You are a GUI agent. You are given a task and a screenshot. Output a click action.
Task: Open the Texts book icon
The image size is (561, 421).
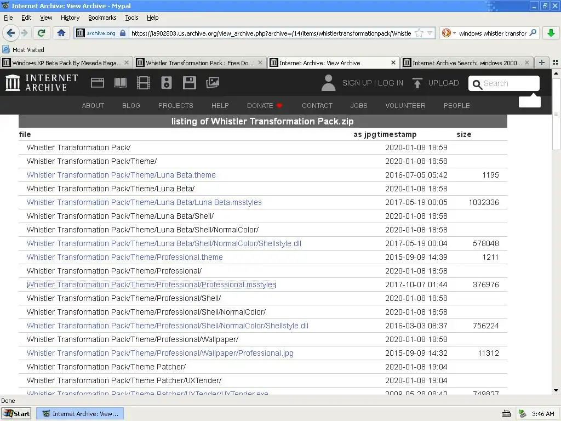tap(120, 83)
